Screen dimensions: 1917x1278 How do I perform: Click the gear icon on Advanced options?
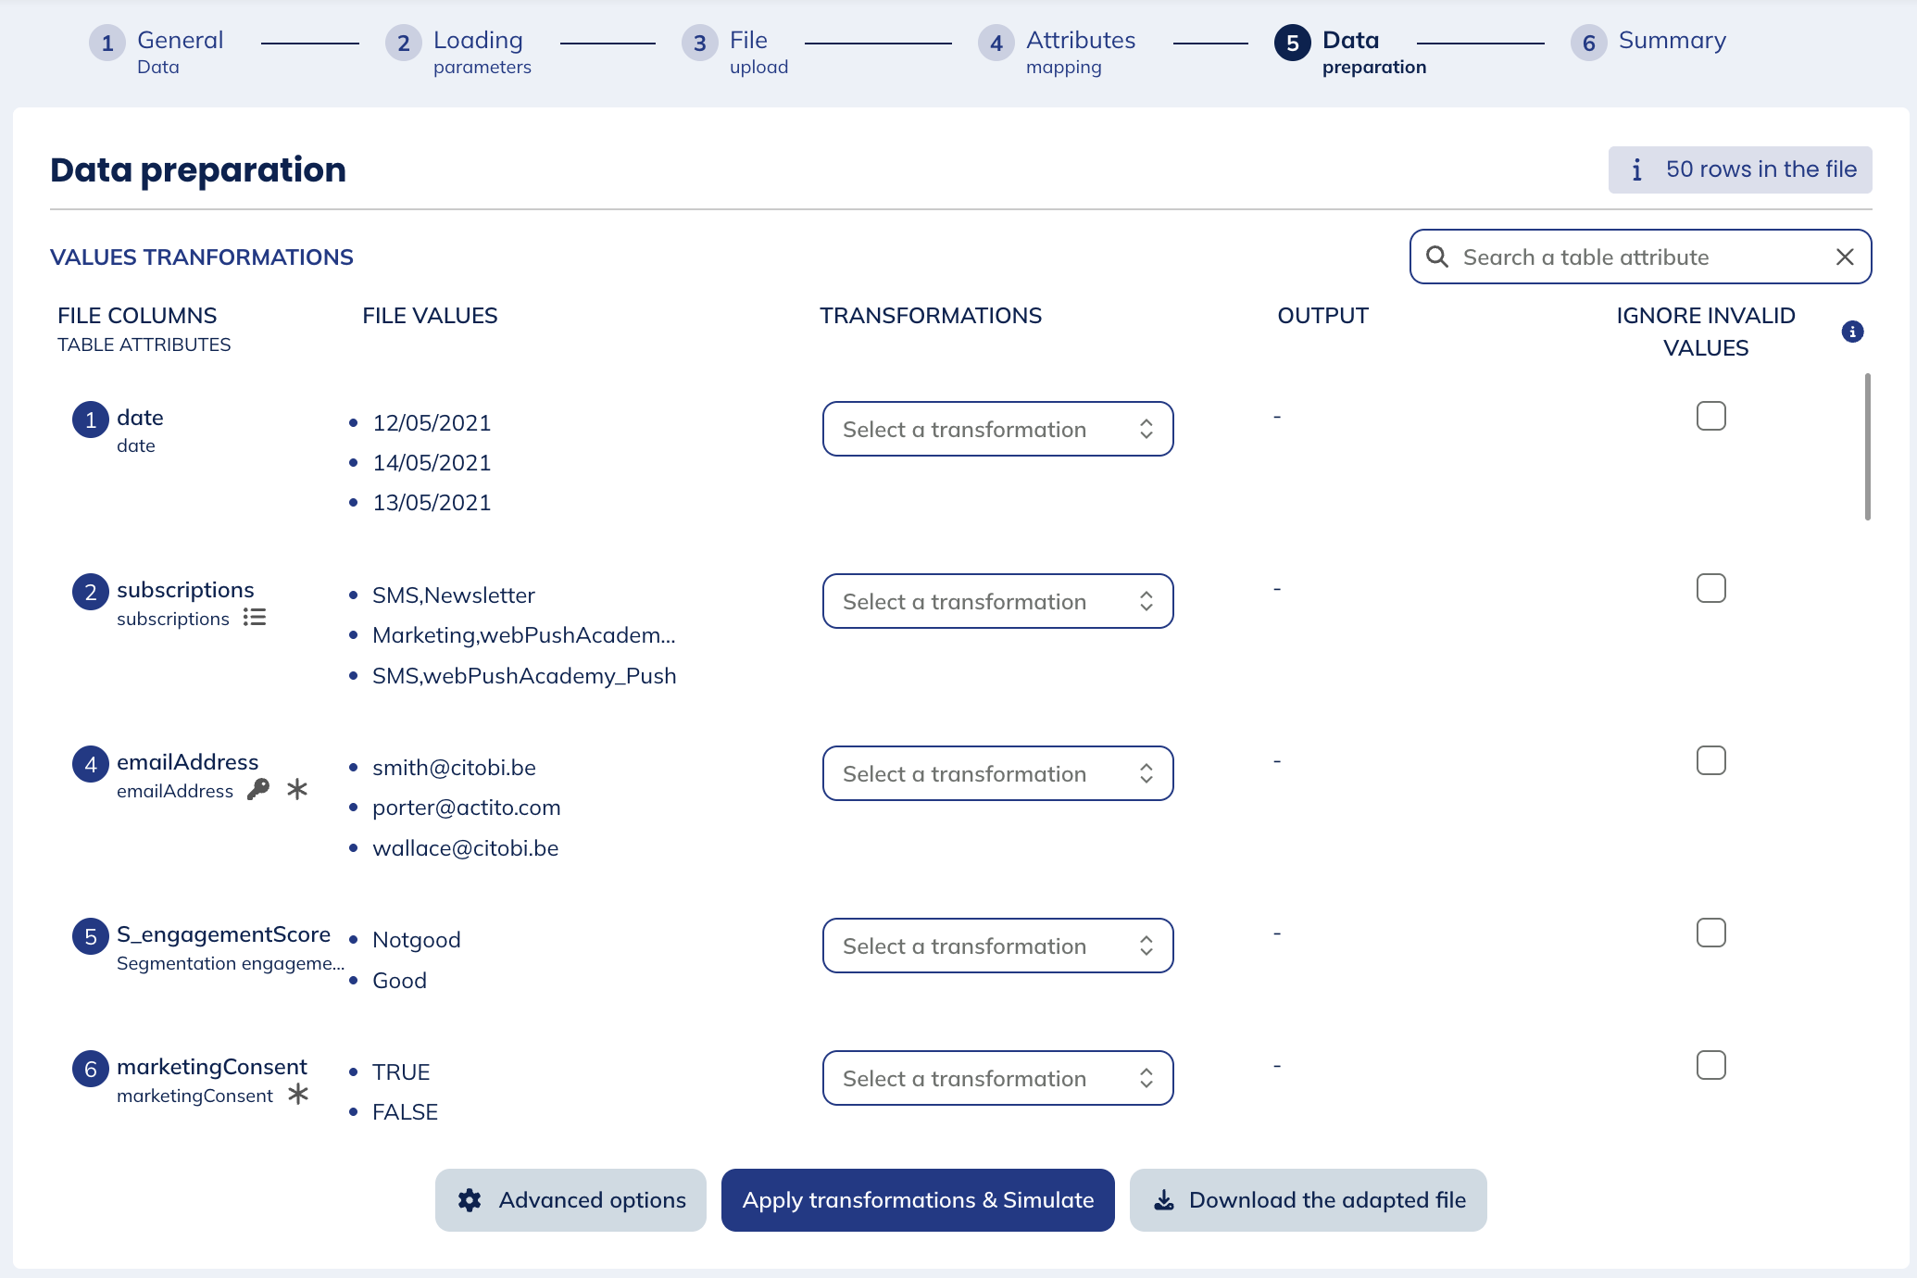pyautogui.click(x=470, y=1199)
